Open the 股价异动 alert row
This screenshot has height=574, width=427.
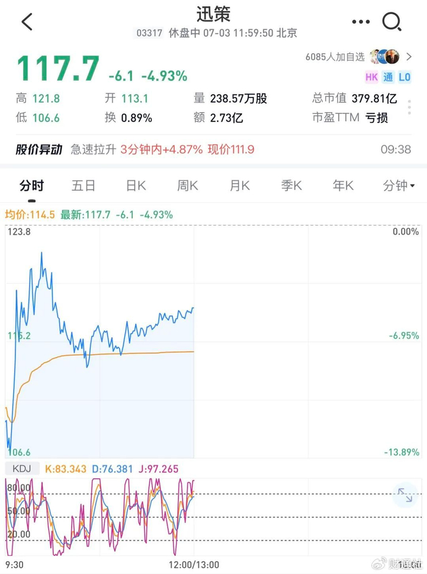pyautogui.click(x=213, y=149)
